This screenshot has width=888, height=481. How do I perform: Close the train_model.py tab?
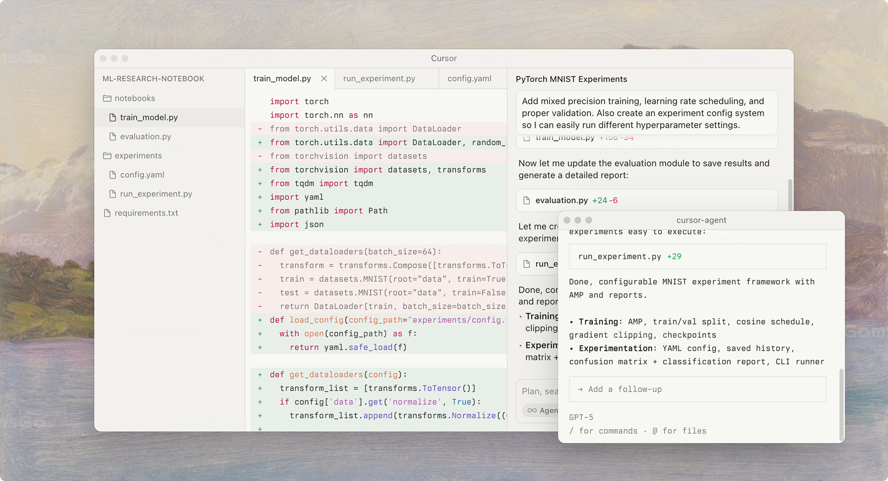click(324, 79)
